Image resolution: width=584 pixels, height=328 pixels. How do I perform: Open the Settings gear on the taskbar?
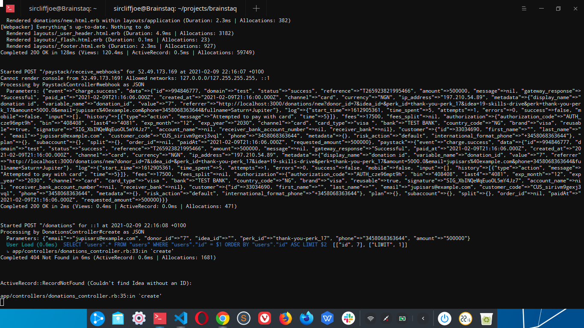pos(139,318)
